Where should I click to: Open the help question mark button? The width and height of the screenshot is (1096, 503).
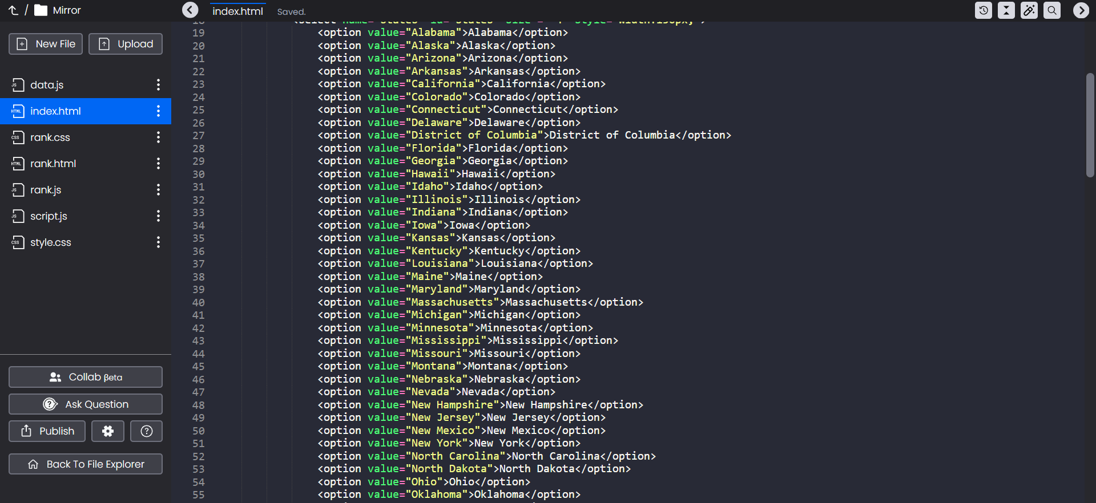[147, 431]
